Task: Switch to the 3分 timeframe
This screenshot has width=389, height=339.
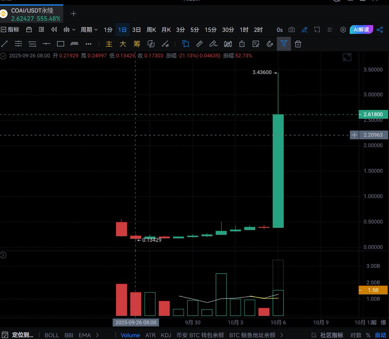Action: (181, 30)
